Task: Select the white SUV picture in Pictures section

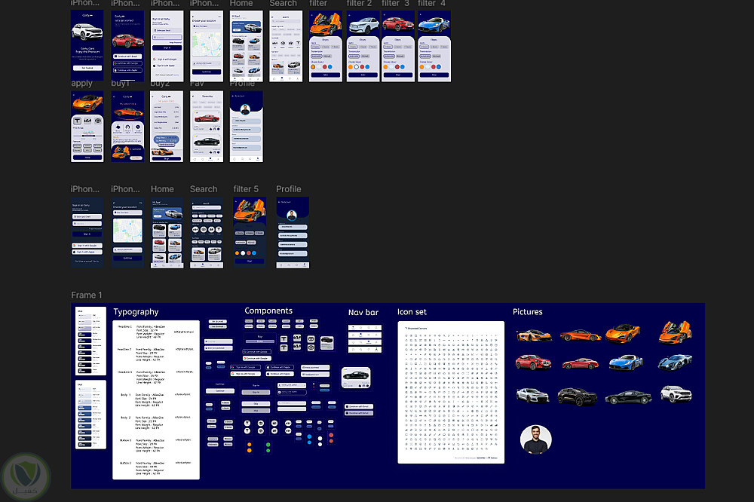Action: (676, 394)
